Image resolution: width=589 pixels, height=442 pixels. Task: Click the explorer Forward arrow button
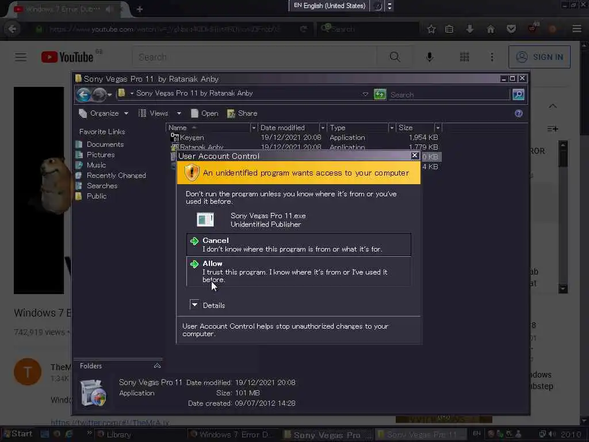(x=99, y=94)
